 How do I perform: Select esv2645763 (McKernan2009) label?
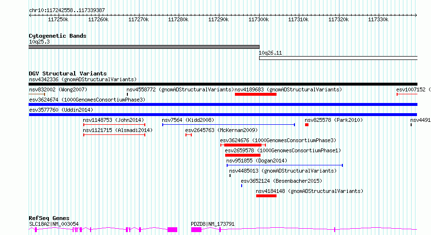(221, 130)
